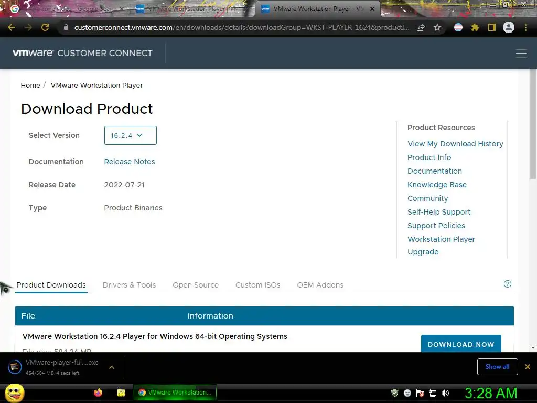Toggle the browser side panel icon
The width and height of the screenshot is (537, 403).
pyautogui.click(x=492, y=27)
